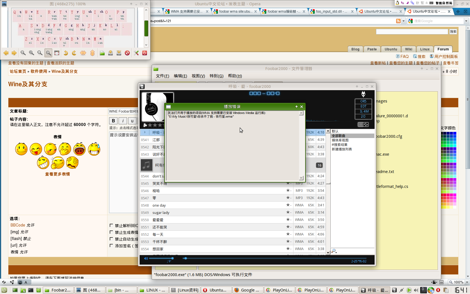This screenshot has width=470, height=294.
Task: Rotate image clockwise
Action: pyautogui.click(x=74, y=53)
